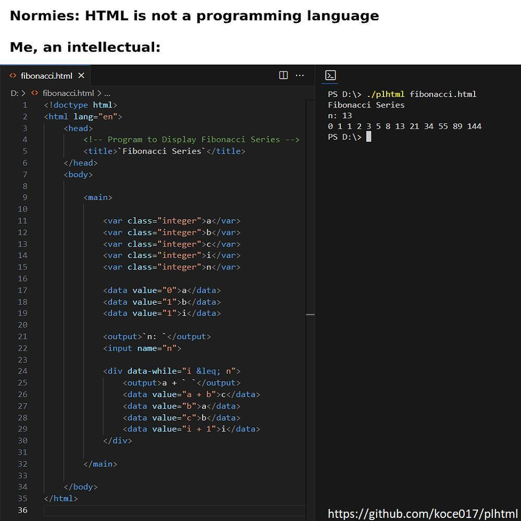Image resolution: width=521 pixels, height=521 pixels.
Task: Click line number 36 in gutter
Action: (x=22, y=510)
